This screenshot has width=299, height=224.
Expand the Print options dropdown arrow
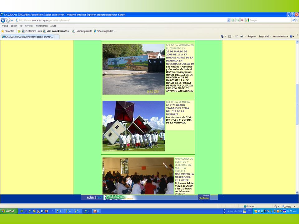[x=245, y=36]
